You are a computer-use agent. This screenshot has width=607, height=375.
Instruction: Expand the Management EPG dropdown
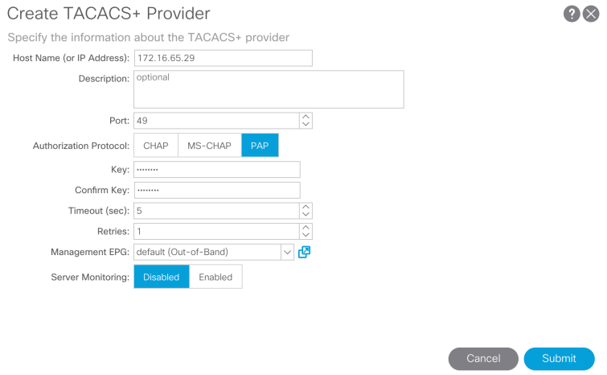[x=287, y=252]
